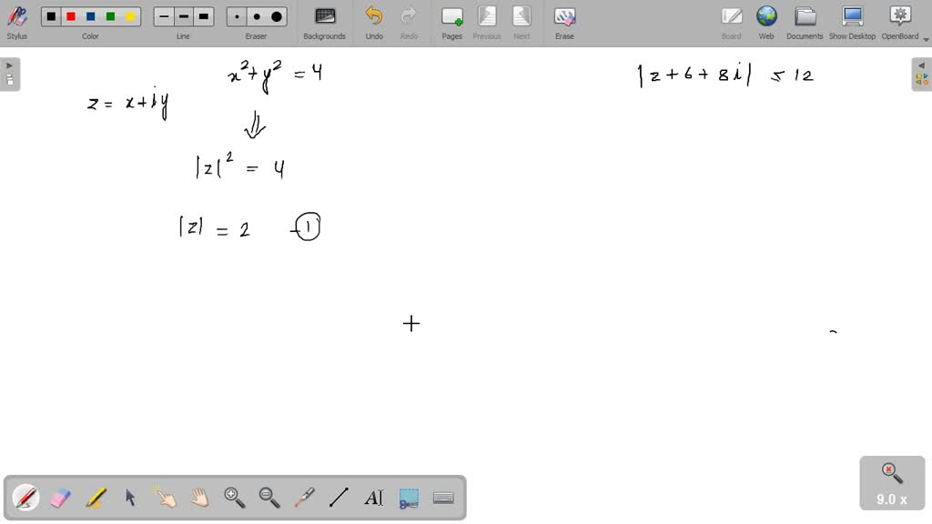
Task: Pick the red pen color
Action: click(70, 15)
